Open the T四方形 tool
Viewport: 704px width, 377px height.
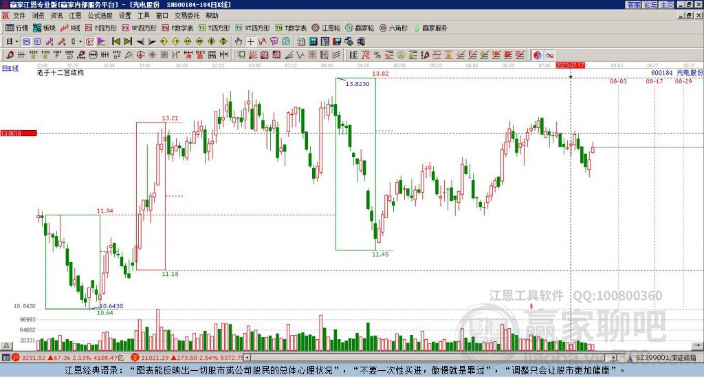pyautogui.click(x=214, y=28)
